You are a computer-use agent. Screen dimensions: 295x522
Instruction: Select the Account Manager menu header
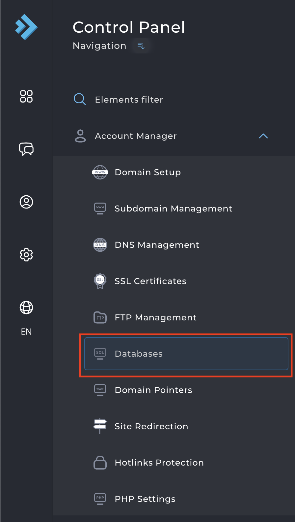click(174, 136)
